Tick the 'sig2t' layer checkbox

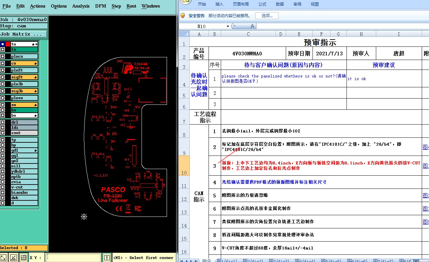[3, 77]
